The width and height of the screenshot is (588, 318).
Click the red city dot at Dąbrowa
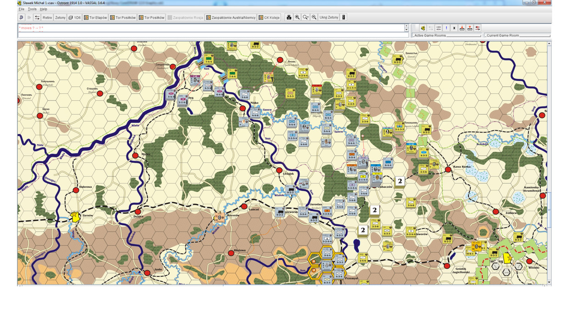click(x=76, y=190)
